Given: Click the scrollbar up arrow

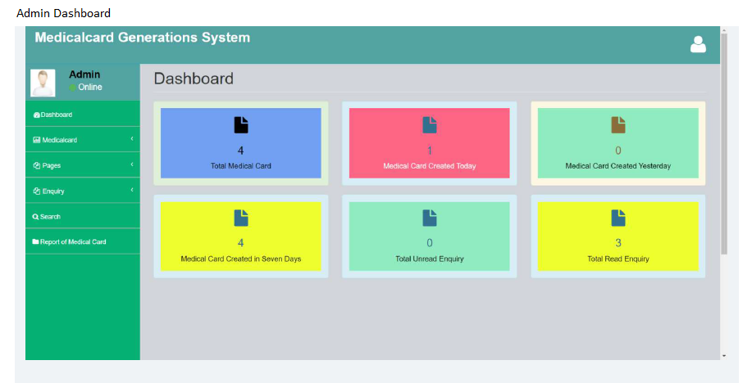Looking at the screenshot, I should 724,30.
